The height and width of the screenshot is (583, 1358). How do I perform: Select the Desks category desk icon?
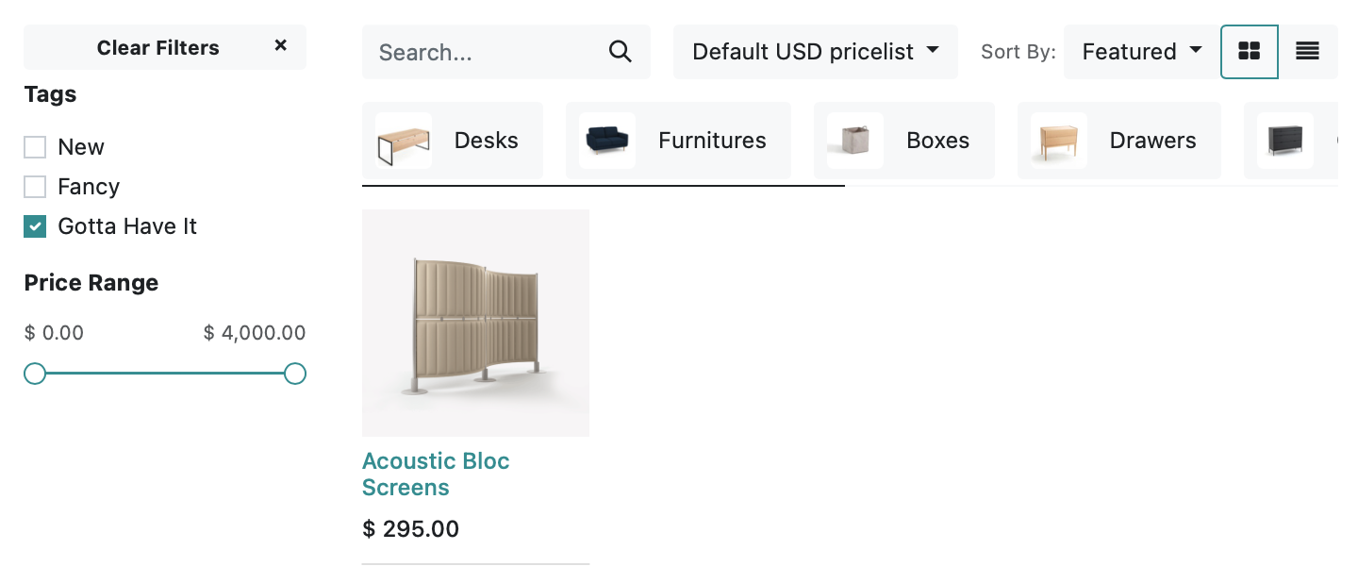[x=404, y=141]
